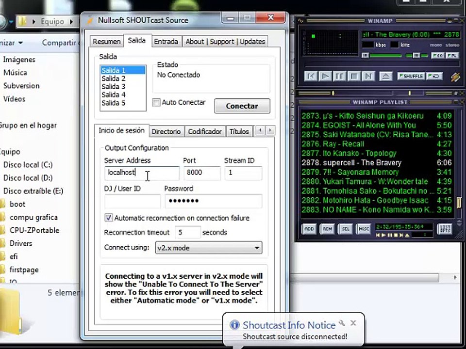Select playlist track 2876 Ray - Recall

pos(377,144)
